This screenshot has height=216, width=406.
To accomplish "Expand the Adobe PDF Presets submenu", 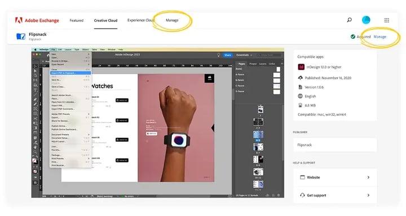I will (70, 114).
